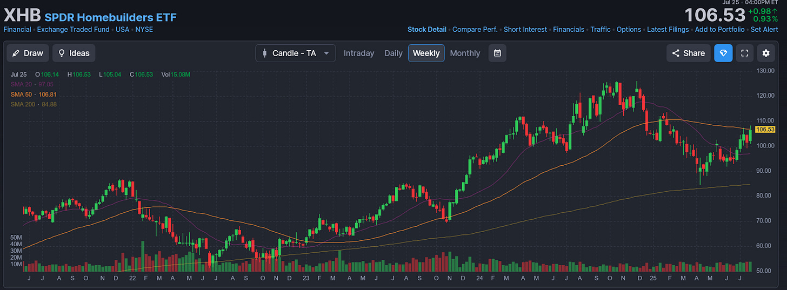The height and width of the screenshot is (290, 787).
Task: Click the 130.00 price axis label
Action: coord(766,71)
